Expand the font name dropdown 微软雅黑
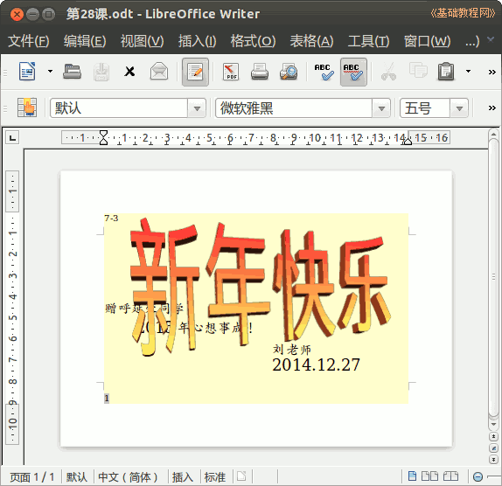The image size is (502, 486). tap(381, 108)
